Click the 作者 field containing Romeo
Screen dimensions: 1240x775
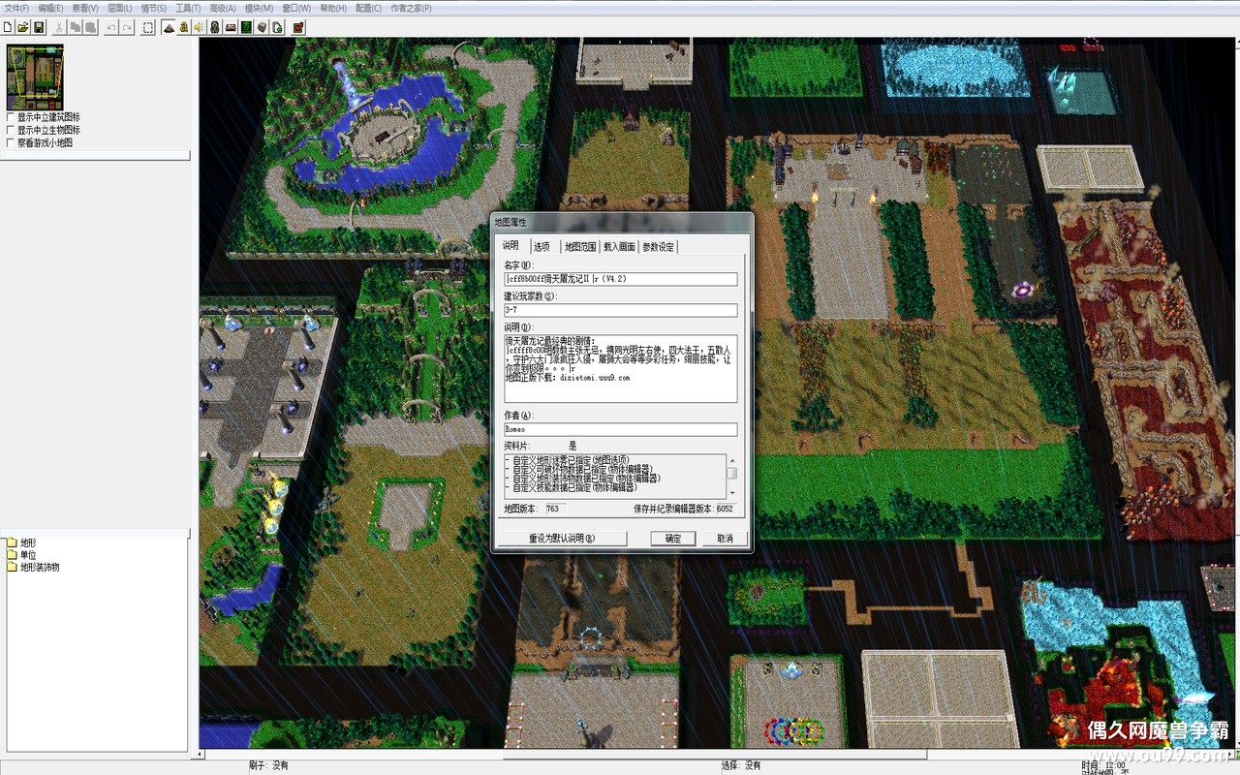click(x=620, y=429)
